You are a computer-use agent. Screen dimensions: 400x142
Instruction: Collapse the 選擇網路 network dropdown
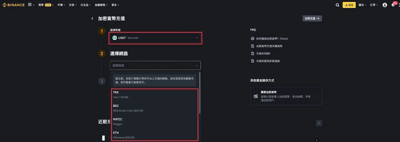(x=155, y=65)
